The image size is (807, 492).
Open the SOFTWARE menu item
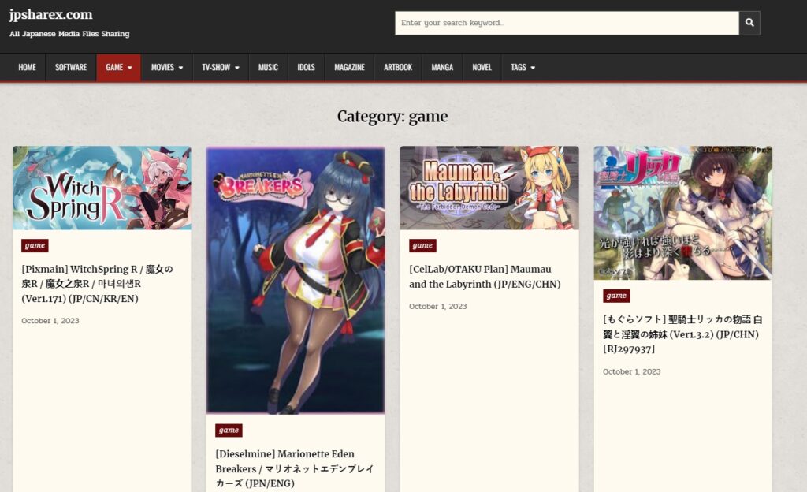pos(71,68)
